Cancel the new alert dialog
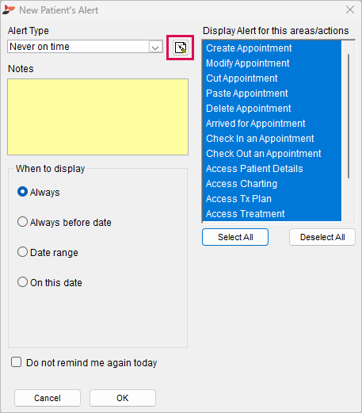This screenshot has width=362, height=413. [48, 398]
